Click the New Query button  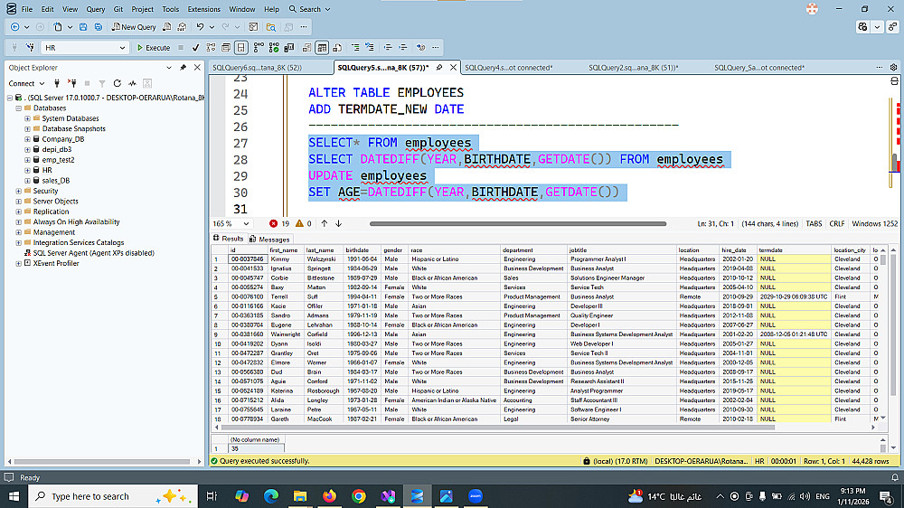[135, 27]
